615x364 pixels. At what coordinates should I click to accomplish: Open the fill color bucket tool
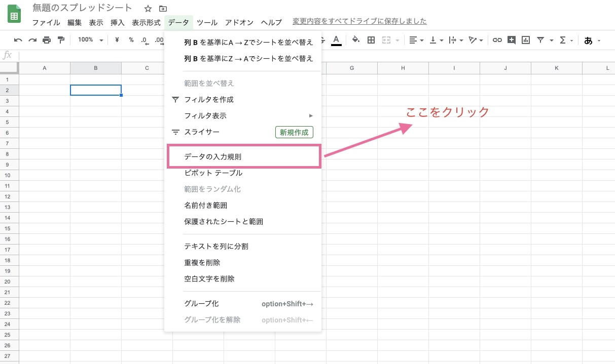point(355,40)
